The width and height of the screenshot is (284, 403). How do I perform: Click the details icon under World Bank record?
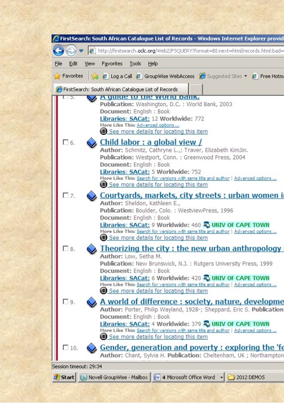tap(103, 131)
